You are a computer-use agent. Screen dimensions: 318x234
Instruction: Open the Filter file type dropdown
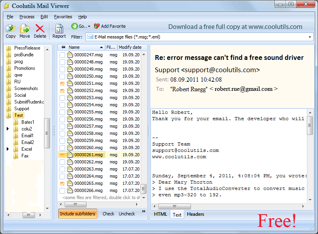tap(310, 37)
